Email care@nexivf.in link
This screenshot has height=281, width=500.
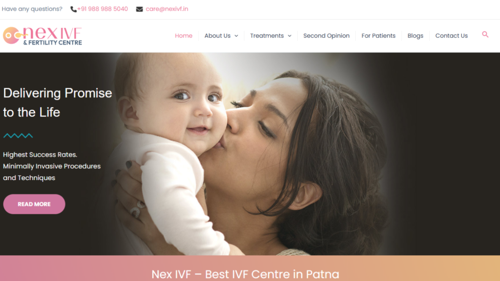(167, 9)
